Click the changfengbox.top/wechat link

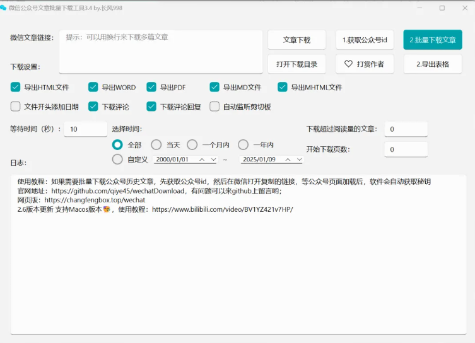click(x=95, y=200)
